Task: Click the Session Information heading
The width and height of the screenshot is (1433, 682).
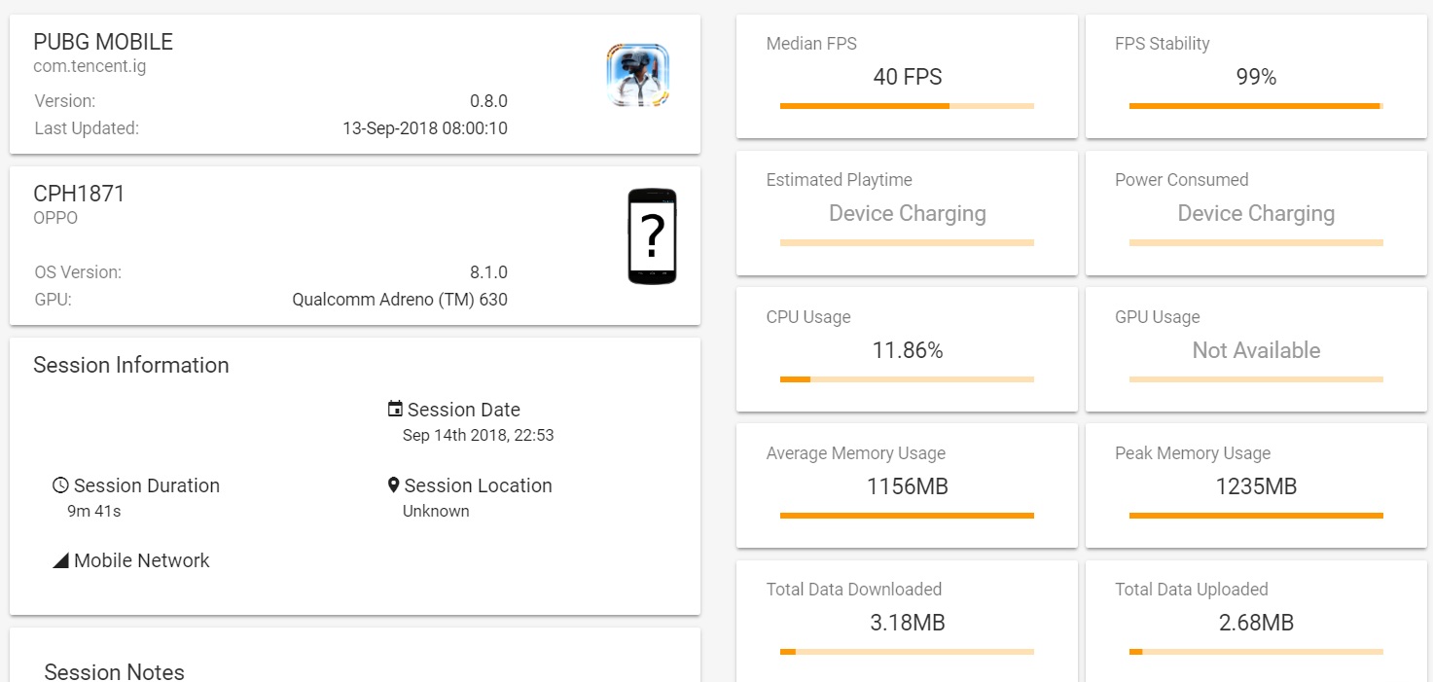Action: point(131,365)
